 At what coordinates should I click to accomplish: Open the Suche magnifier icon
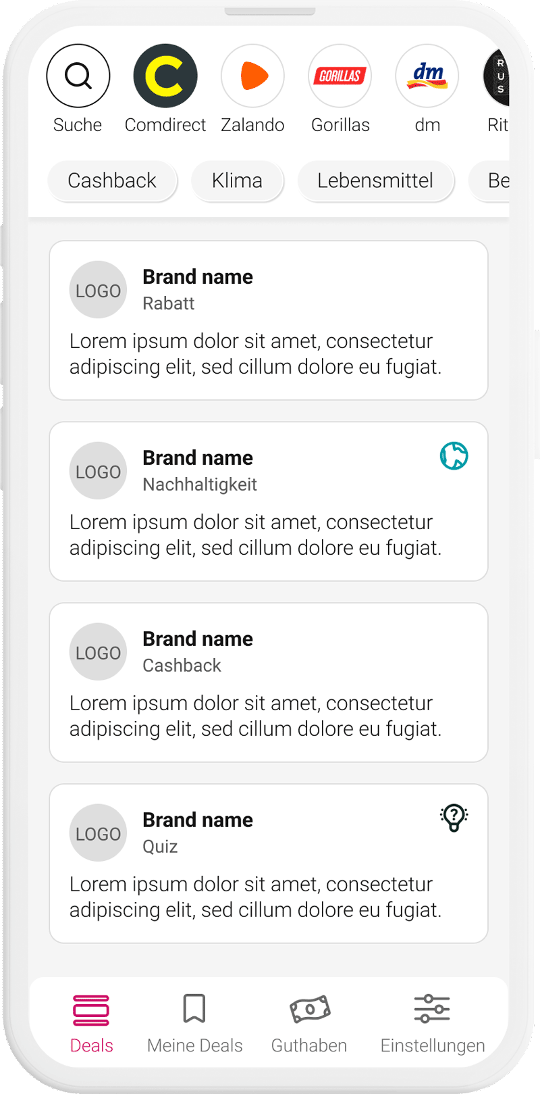pyautogui.click(x=78, y=76)
